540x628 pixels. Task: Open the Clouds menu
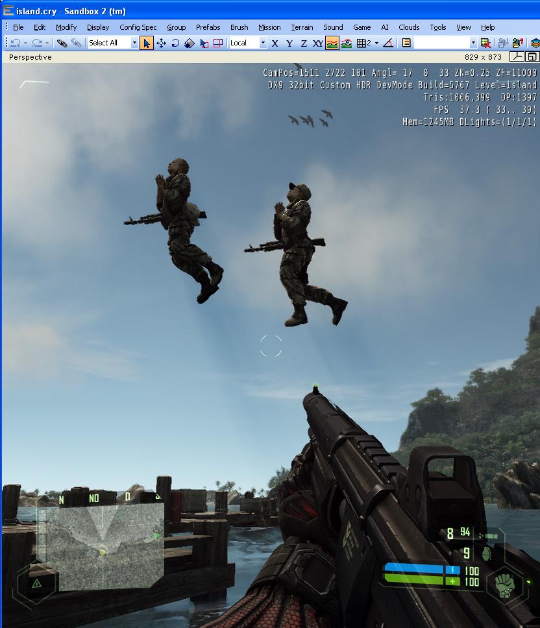tap(409, 27)
